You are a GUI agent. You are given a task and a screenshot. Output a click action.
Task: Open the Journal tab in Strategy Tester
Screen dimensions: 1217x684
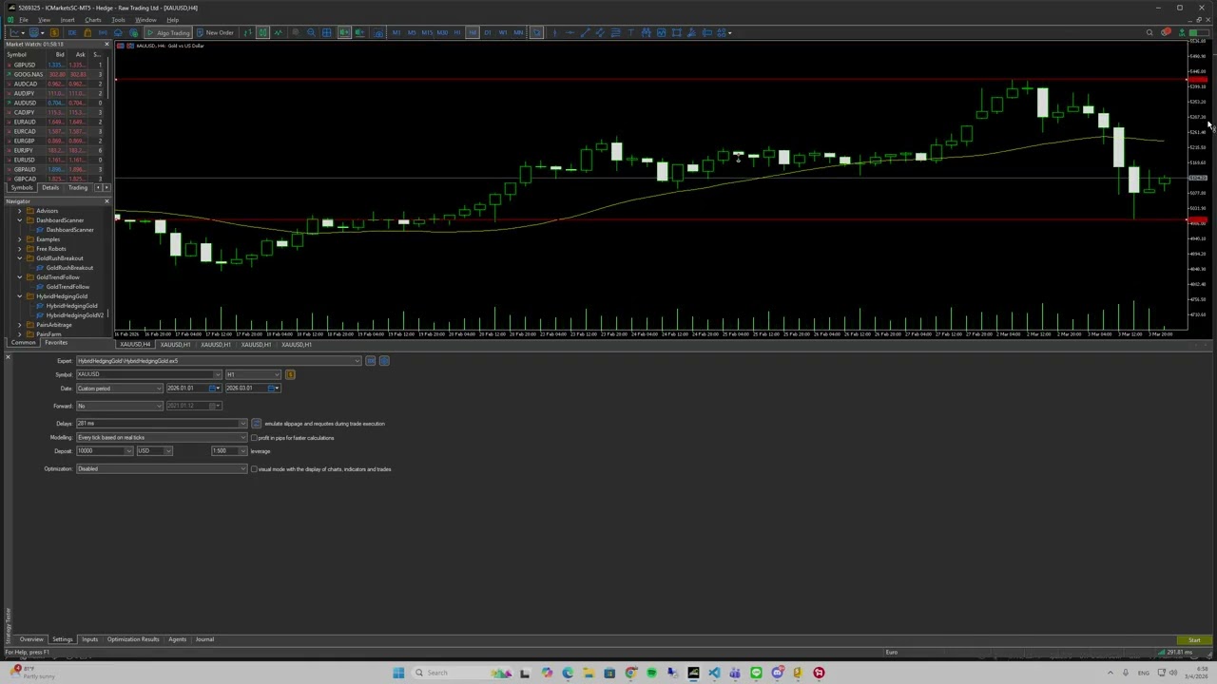(204, 639)
